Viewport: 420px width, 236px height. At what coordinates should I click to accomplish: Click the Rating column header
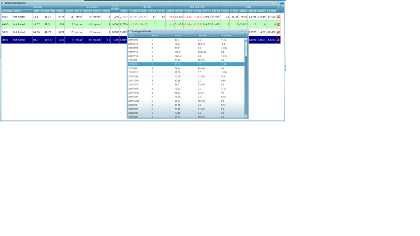tap(21, 11)
